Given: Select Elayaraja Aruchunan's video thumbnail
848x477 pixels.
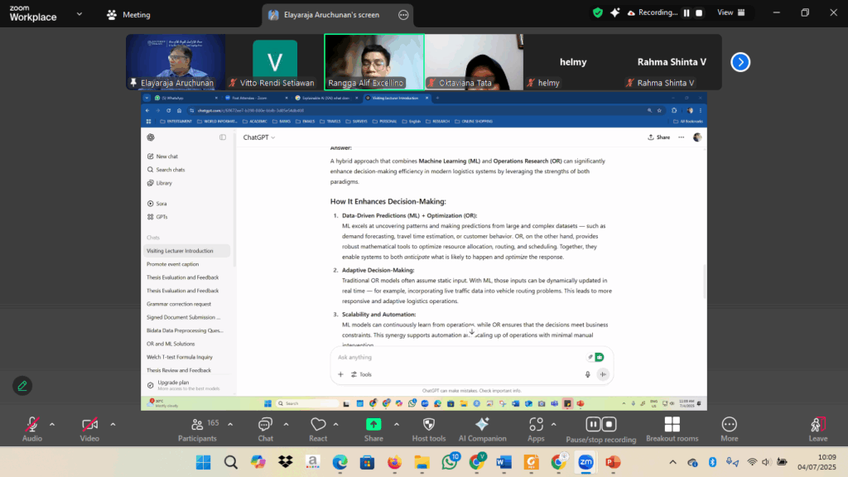Looking at the screenshot, I should (176, 61).
